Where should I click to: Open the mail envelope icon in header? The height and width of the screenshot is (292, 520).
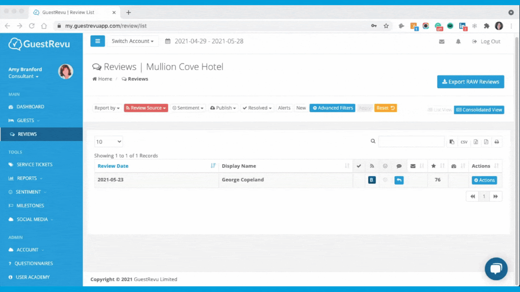click(x=442, y=41)
